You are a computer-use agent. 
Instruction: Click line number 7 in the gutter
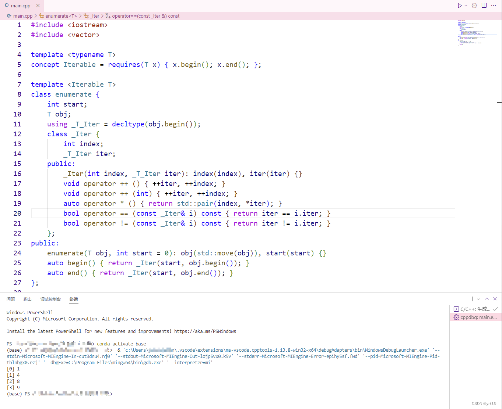[19, 85]
